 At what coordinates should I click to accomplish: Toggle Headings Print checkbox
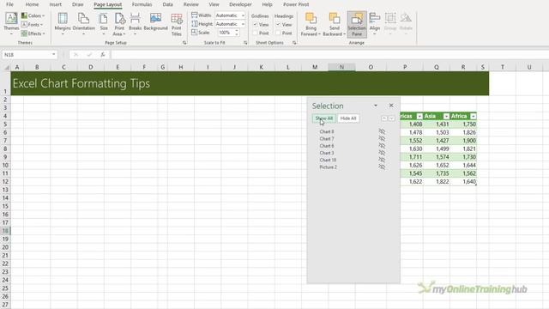[x=278, y=33]
